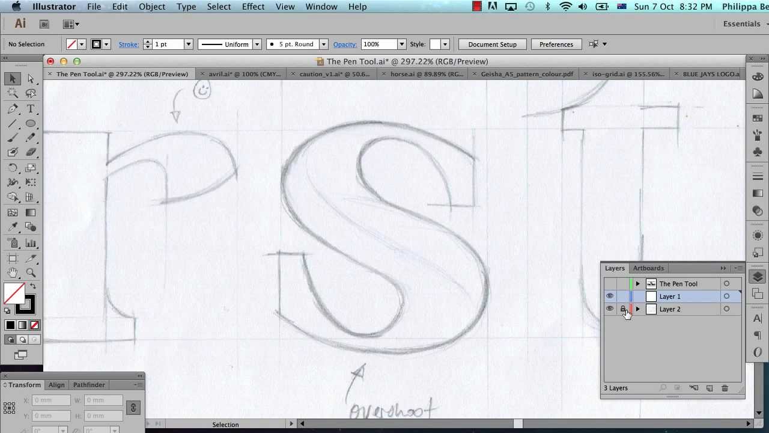Switch to horse.ai document tab
Image resolution: width=769 pixels, height=433 pixels.
[x=427, y=74]
